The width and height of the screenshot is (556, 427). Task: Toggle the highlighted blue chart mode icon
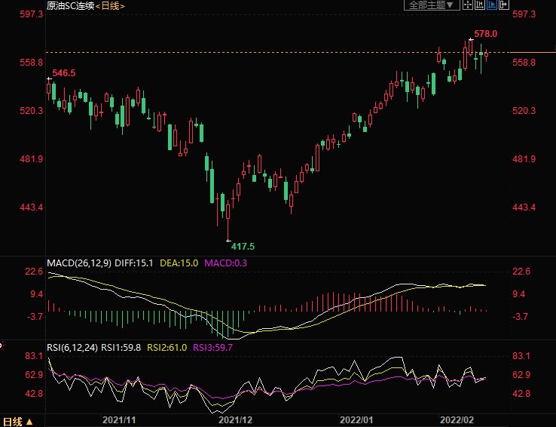pos(492,5)
